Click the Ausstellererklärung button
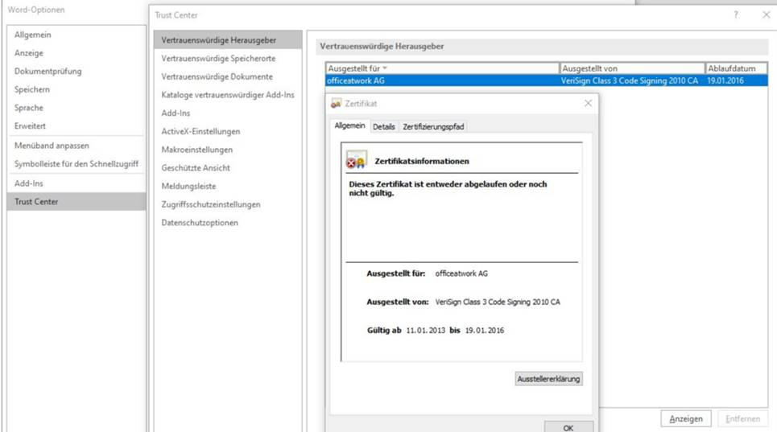Screen dimensions: 777x432 point(548,379)
